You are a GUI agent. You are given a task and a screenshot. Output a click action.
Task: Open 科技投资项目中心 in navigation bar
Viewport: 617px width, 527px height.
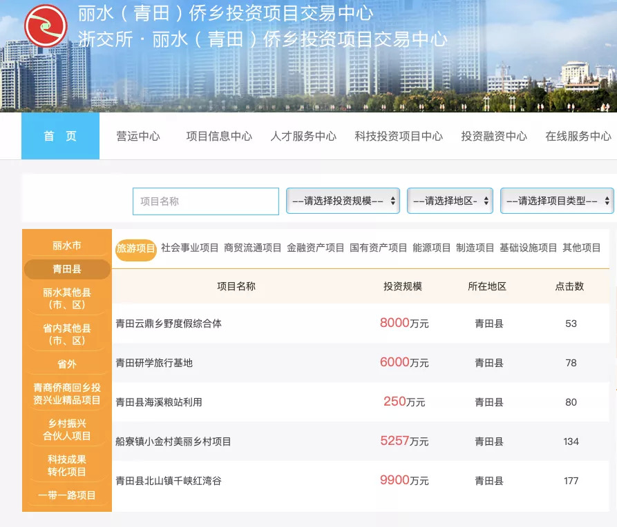(x=399, y=136)
